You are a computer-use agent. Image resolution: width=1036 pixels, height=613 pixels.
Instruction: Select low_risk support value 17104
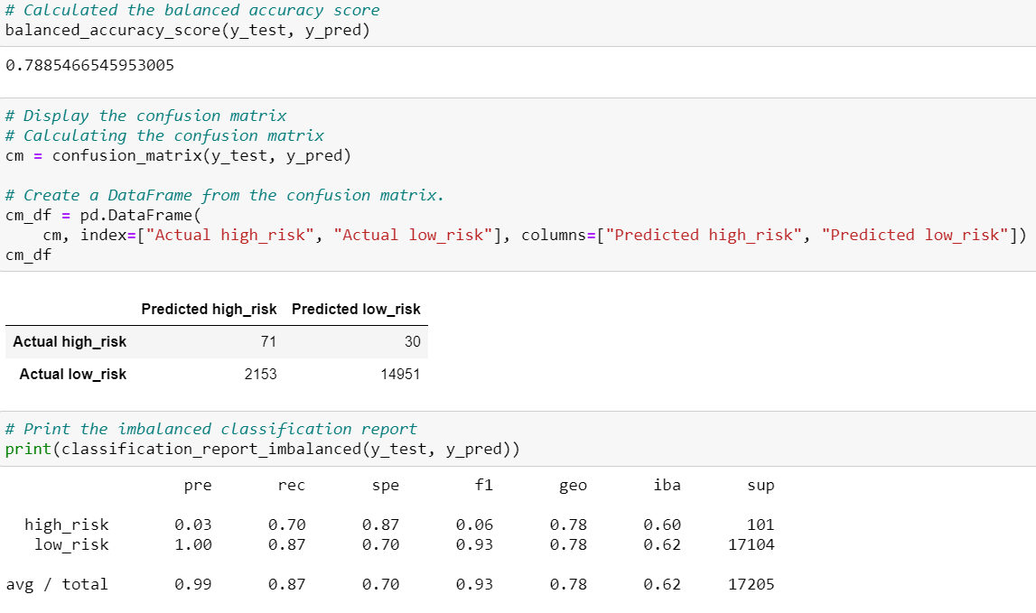point(751,544)
